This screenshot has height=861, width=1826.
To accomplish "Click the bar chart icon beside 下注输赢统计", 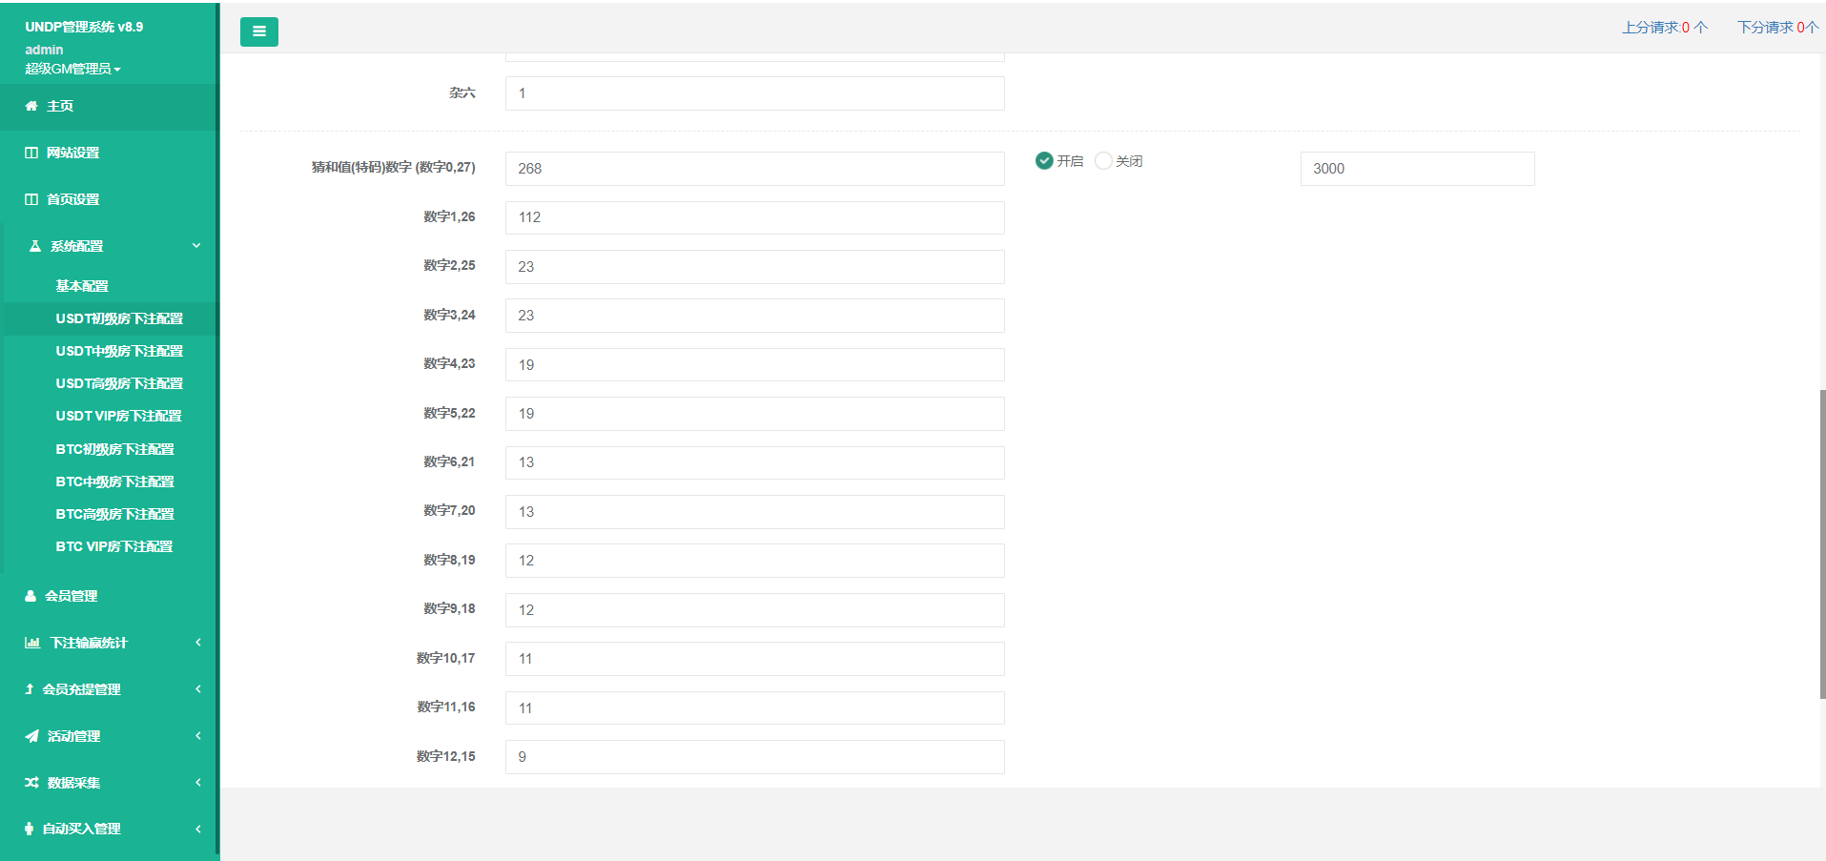I will tap(32, 643).
